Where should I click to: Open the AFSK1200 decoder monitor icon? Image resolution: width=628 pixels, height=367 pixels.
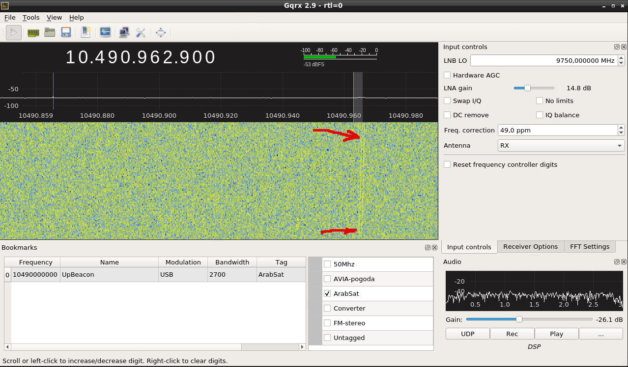105,33
